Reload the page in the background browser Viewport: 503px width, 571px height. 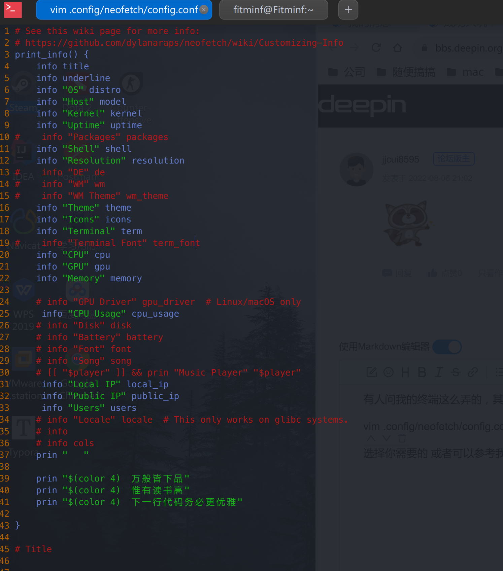point(376,48)
